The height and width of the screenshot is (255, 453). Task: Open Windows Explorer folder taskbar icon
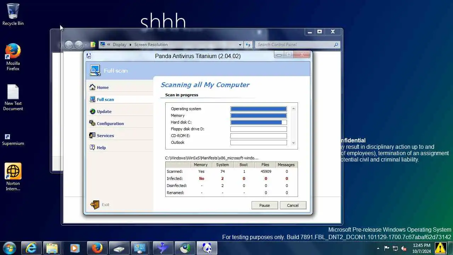pos(52,248)
